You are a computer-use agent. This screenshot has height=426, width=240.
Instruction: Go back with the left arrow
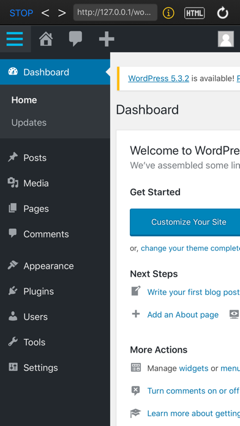click(45, 13)
